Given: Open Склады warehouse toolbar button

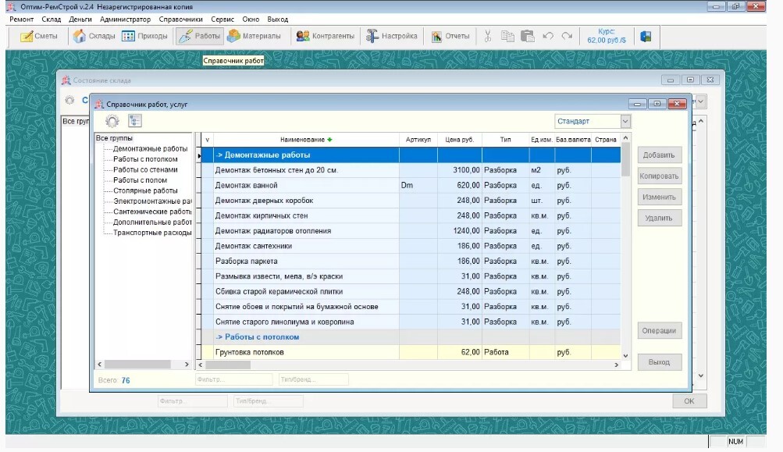Looking at the screenshot, I should tap(94, 36).
